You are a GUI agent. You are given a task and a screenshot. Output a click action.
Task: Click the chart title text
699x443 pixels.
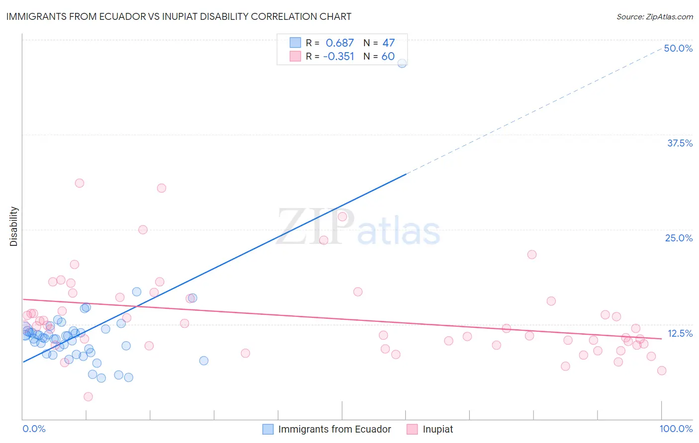[x=178, y=16]
